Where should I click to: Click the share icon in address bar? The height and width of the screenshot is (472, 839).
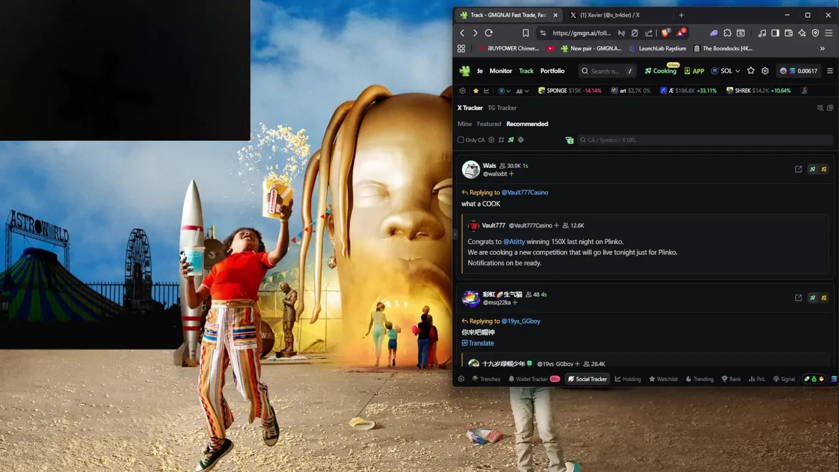(649, 33)
